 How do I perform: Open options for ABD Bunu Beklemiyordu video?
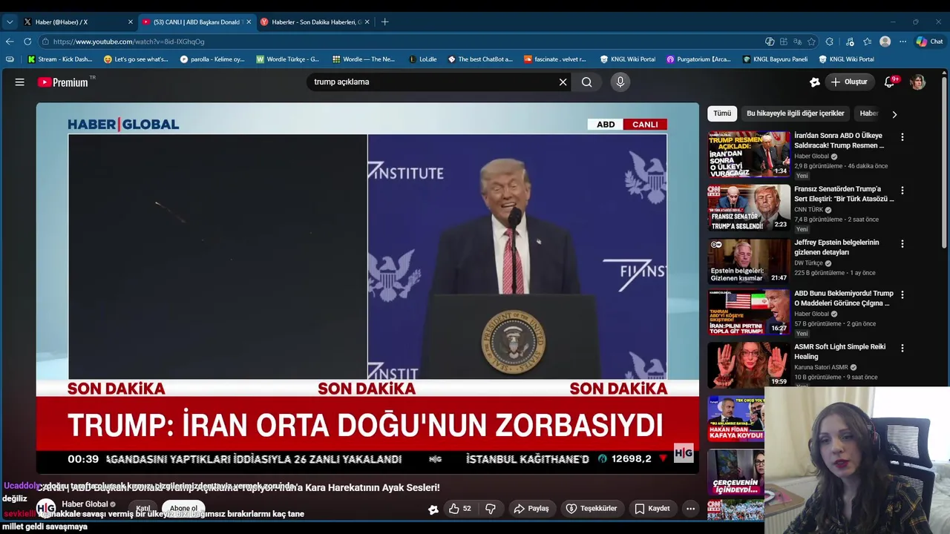point(902,295)
